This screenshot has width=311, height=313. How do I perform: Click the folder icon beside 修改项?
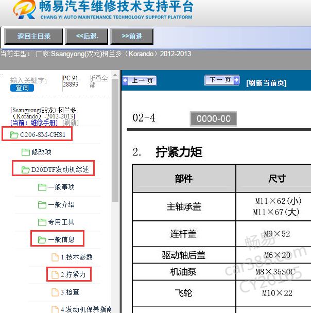[26, 152]
